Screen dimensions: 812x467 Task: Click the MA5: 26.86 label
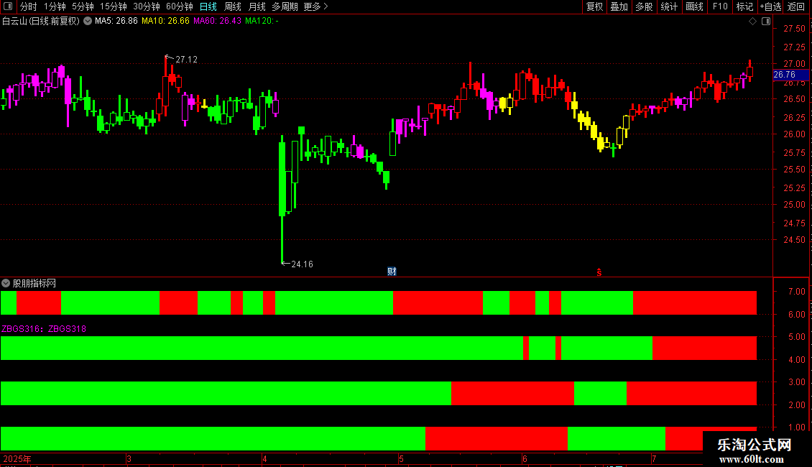click(116, 21)
